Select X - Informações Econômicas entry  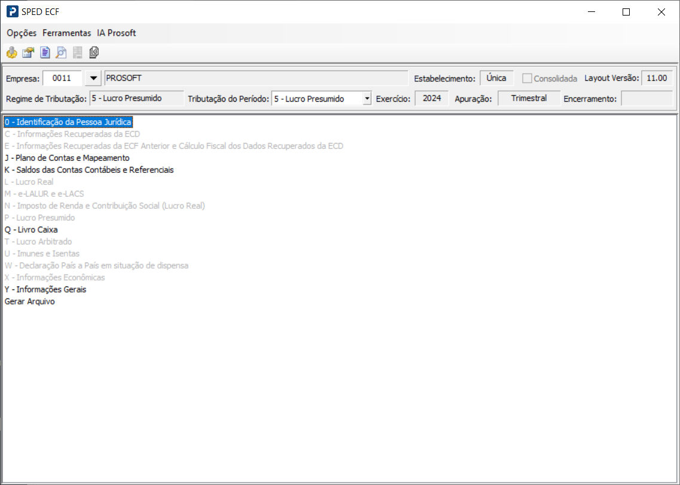pos(54,277)
